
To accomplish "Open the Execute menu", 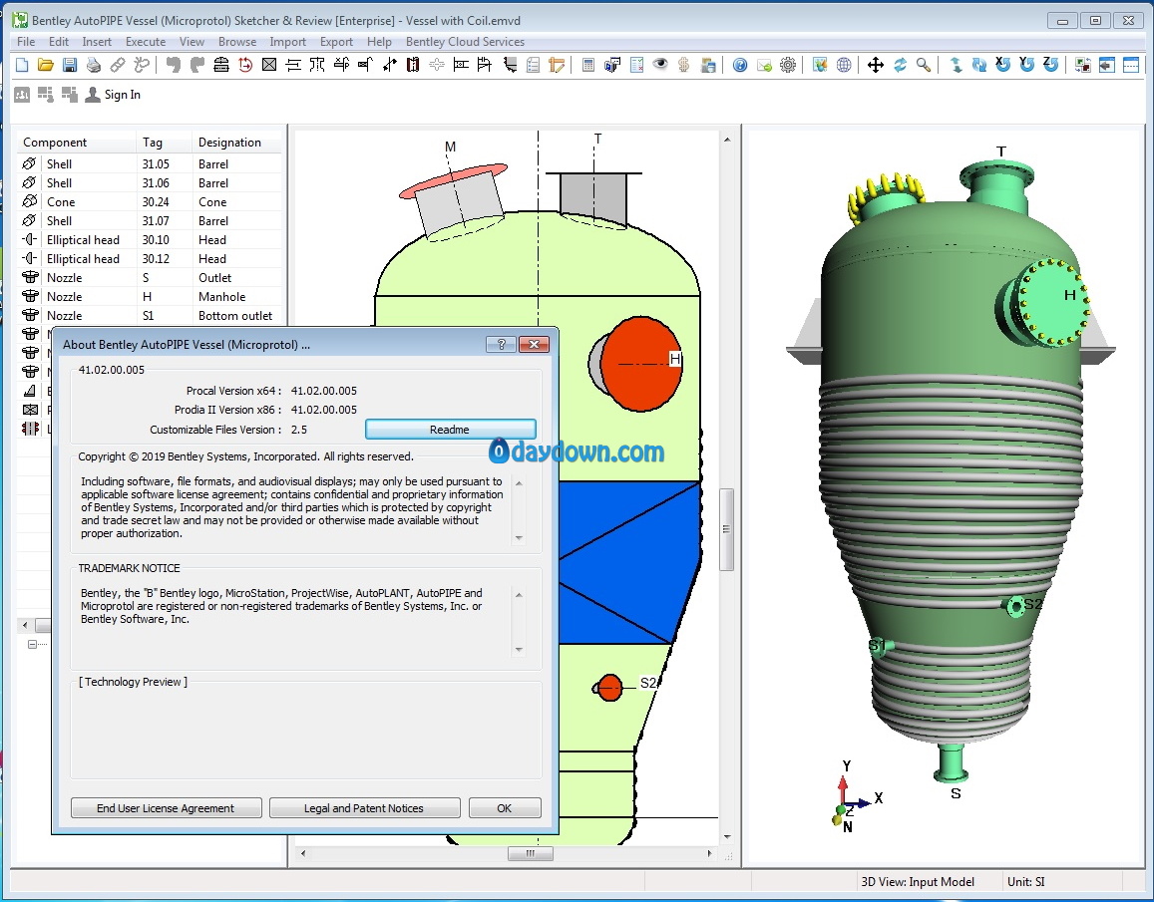I will 146,42.
